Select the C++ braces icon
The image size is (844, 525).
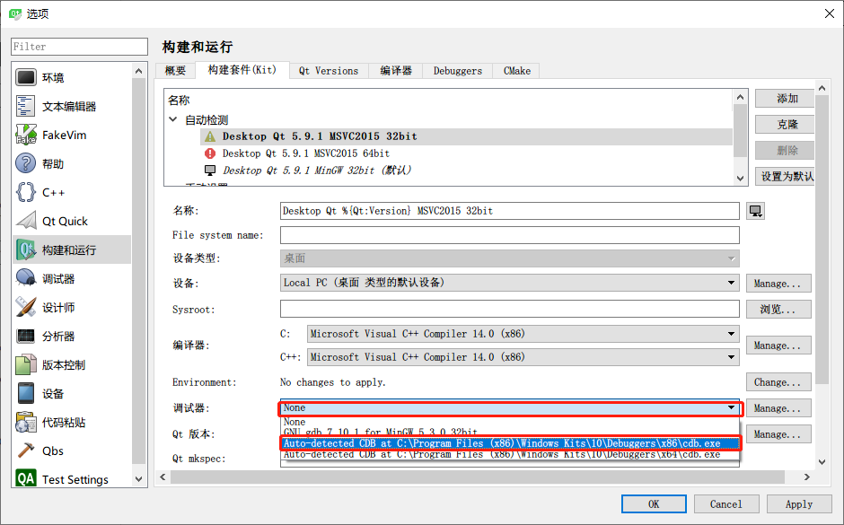26,192
